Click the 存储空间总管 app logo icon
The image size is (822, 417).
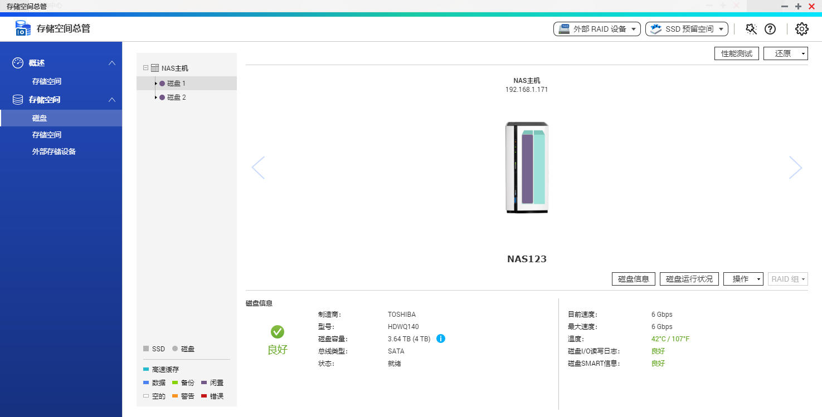[x=22, y=27]
